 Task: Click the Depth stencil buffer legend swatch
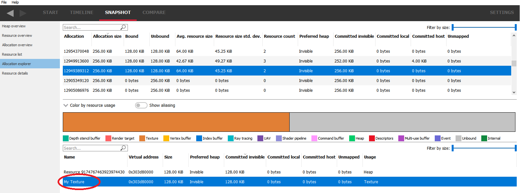click(x=66, y=138)
